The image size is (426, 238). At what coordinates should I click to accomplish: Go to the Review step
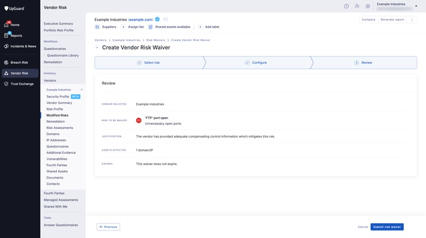(363, 63)
